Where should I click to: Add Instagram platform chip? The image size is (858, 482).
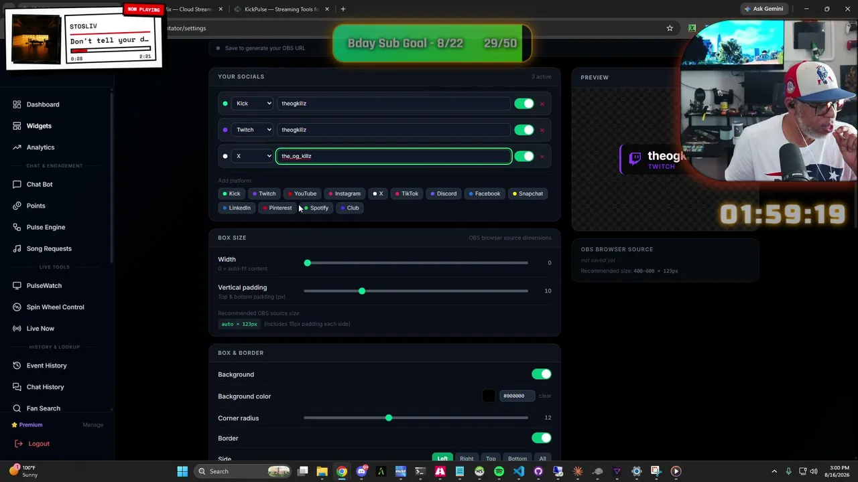click(345, 193)
